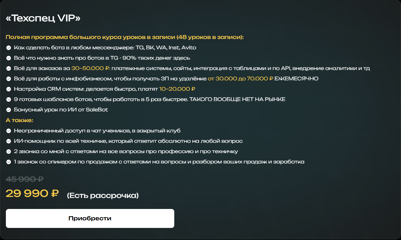Click the «Техспец VIP» heading
This screenshot has width=401, height=240.
pyautogui.click(x=43, y=18)
